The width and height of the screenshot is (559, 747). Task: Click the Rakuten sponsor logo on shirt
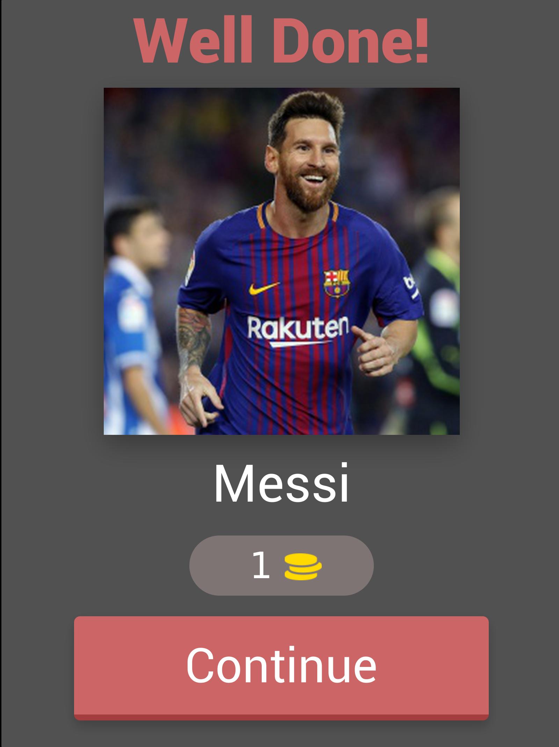298,328
